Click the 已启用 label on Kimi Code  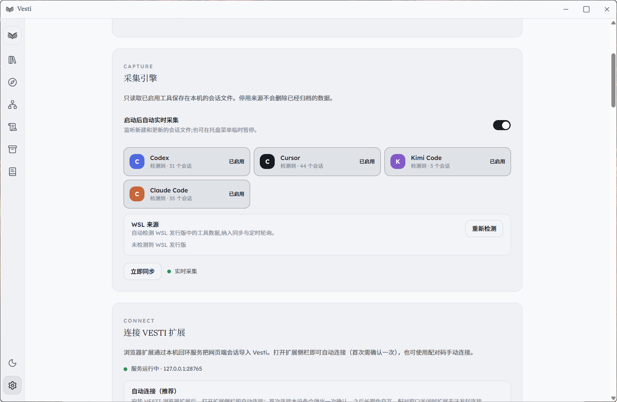tap(498, 161)
